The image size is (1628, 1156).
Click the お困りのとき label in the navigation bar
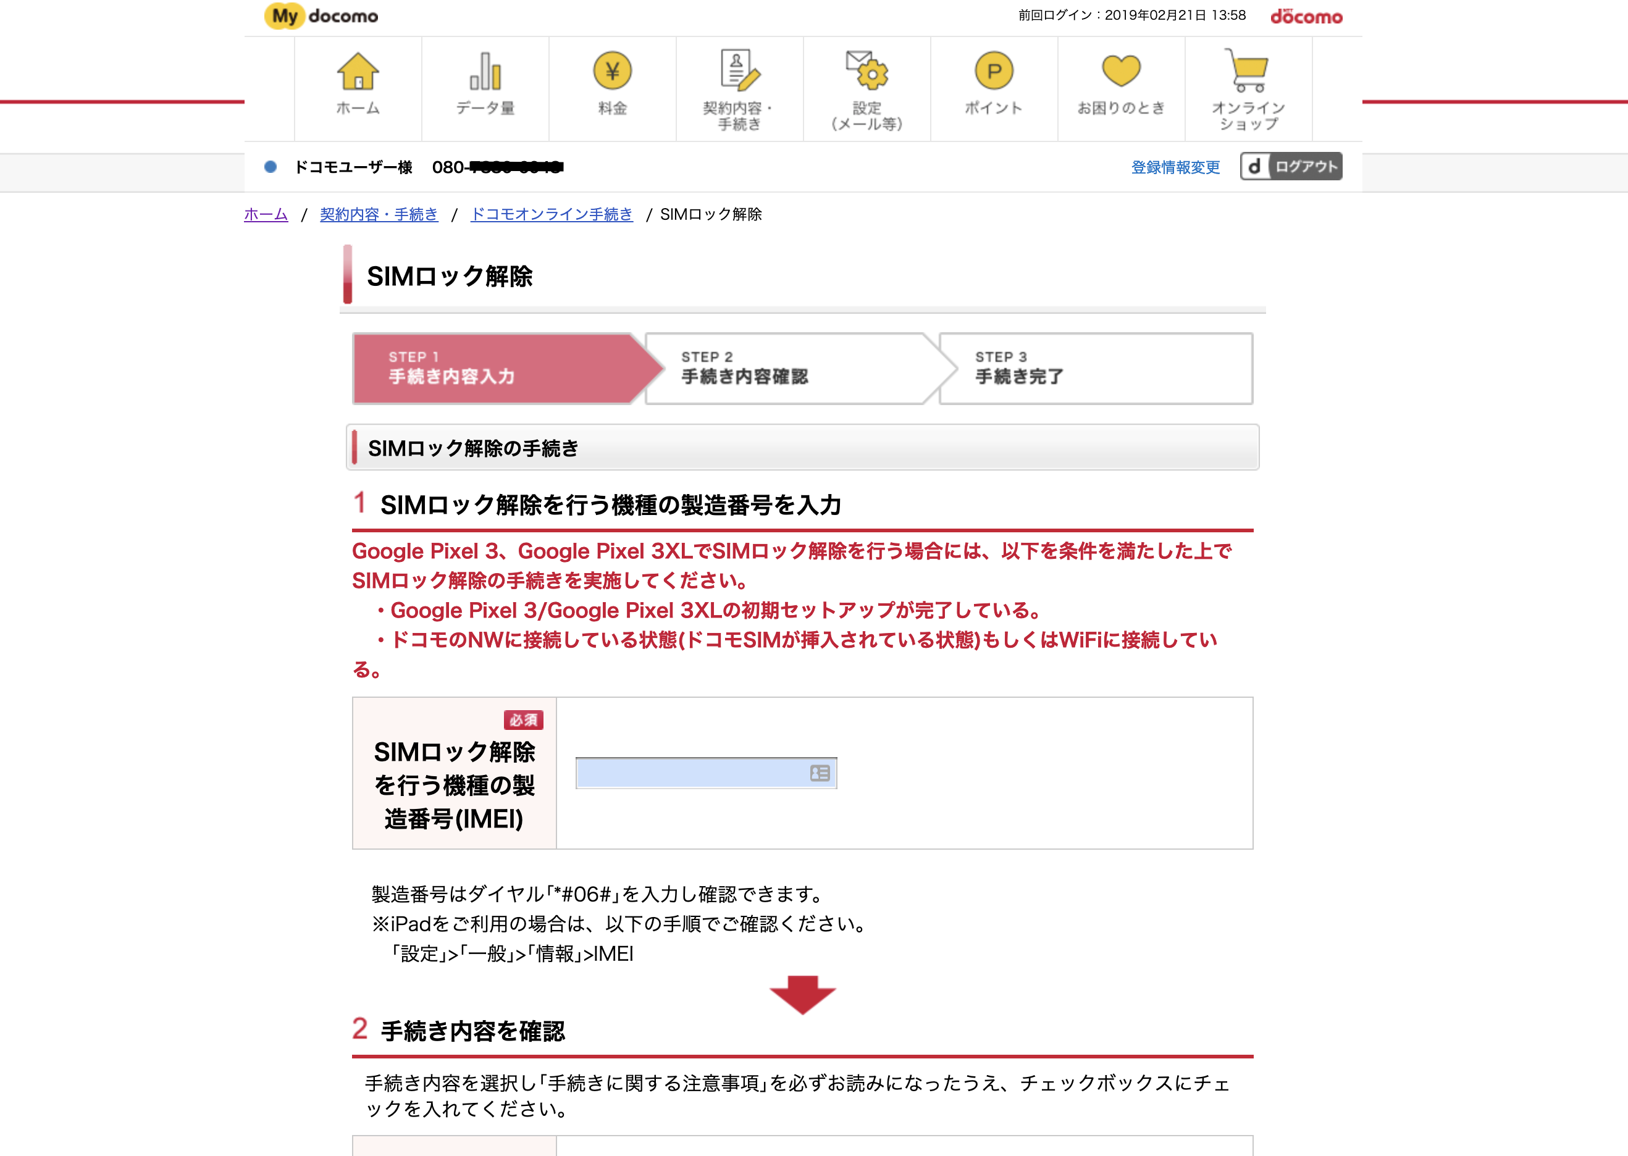1121,108
